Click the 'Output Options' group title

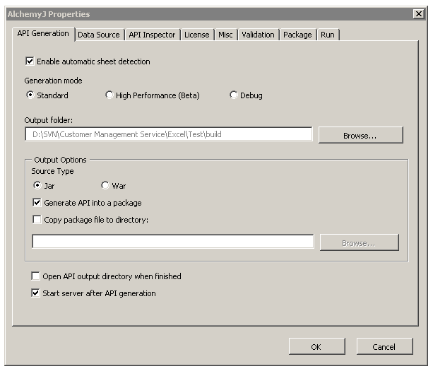tap(60, 160)
